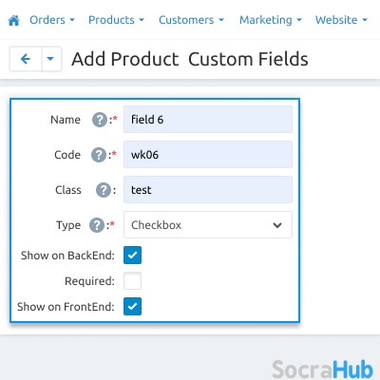Image resolution: width=380 pixels, height=380 pixels.
Task: Open the Products menu
Action: point(116,20)
